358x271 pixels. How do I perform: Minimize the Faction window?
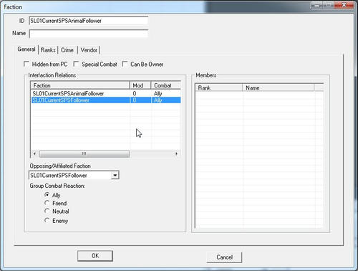tap(316, 5)
